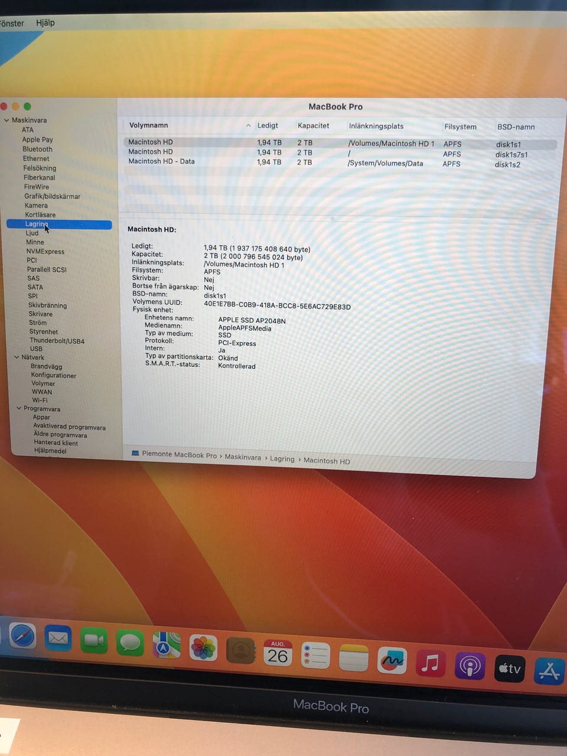The image size is (567, 756).
Task: Select Appar under Programvara
Action: (x=41, y=418)
